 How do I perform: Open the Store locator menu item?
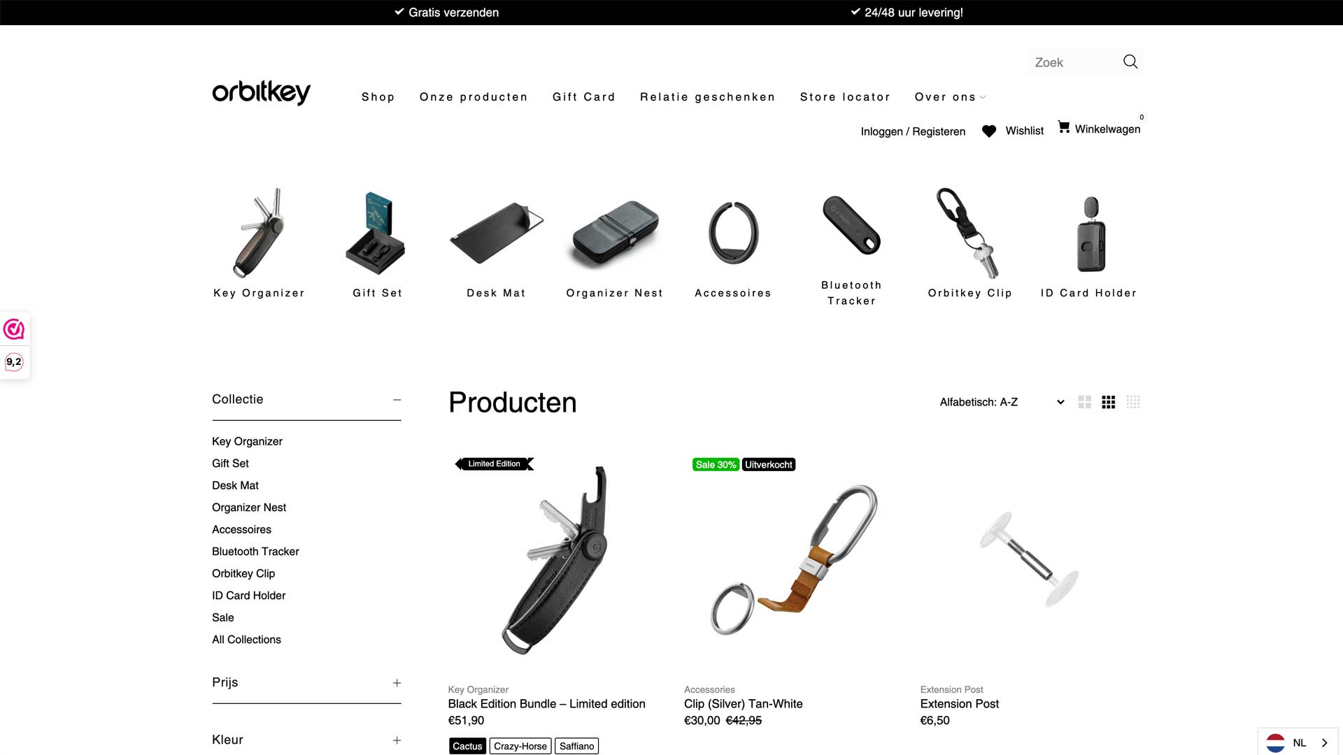click(x=845, y=97)
